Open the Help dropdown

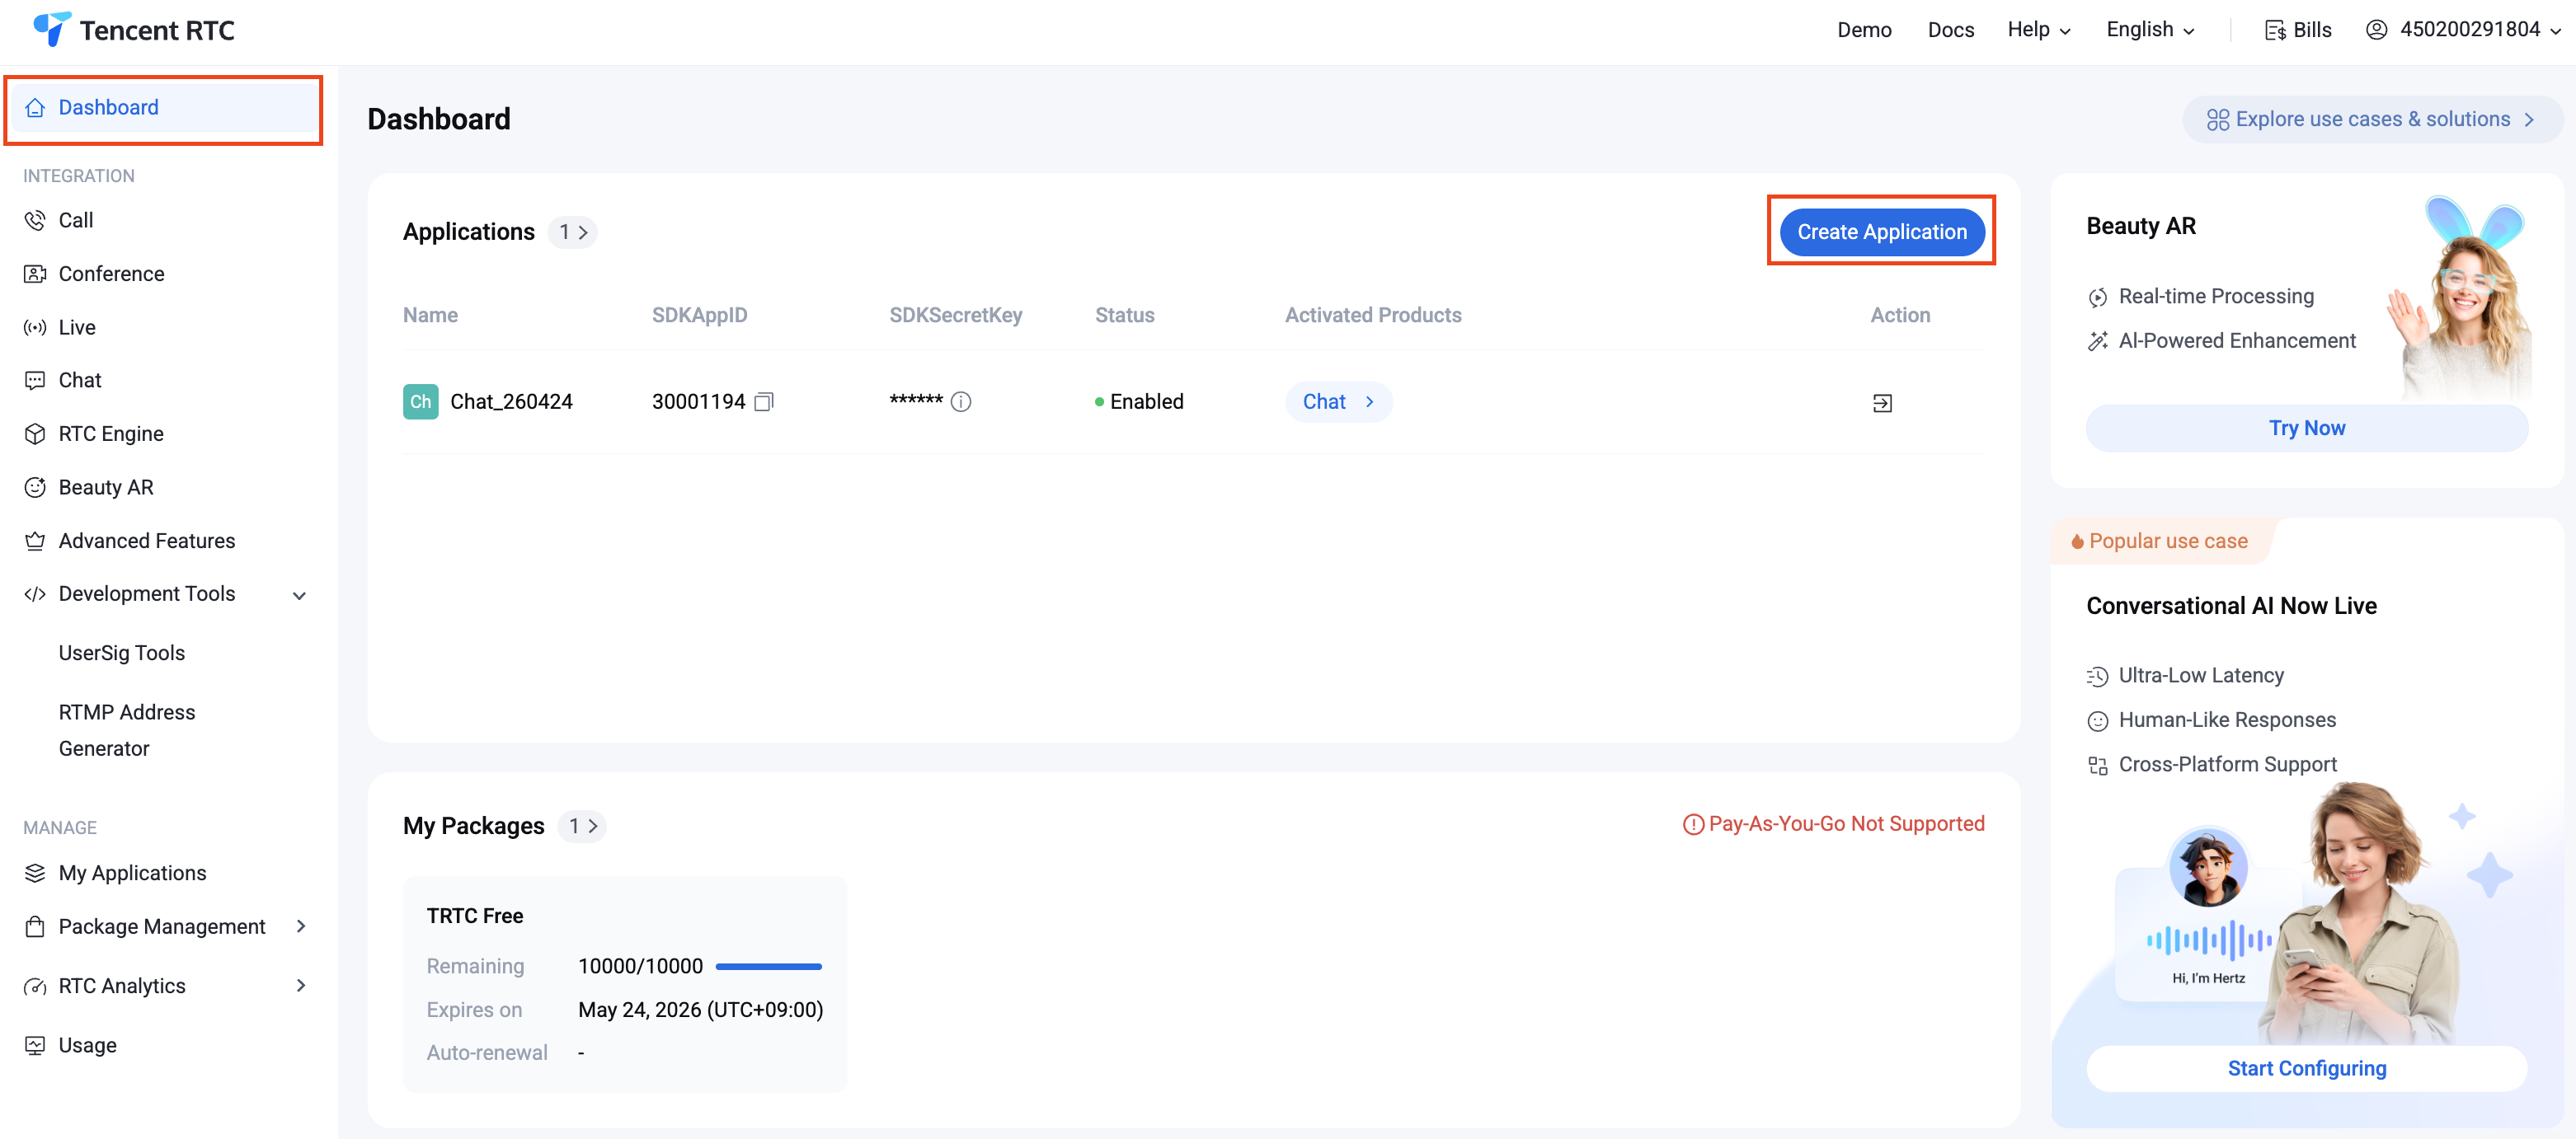(x=2038, y=30)
